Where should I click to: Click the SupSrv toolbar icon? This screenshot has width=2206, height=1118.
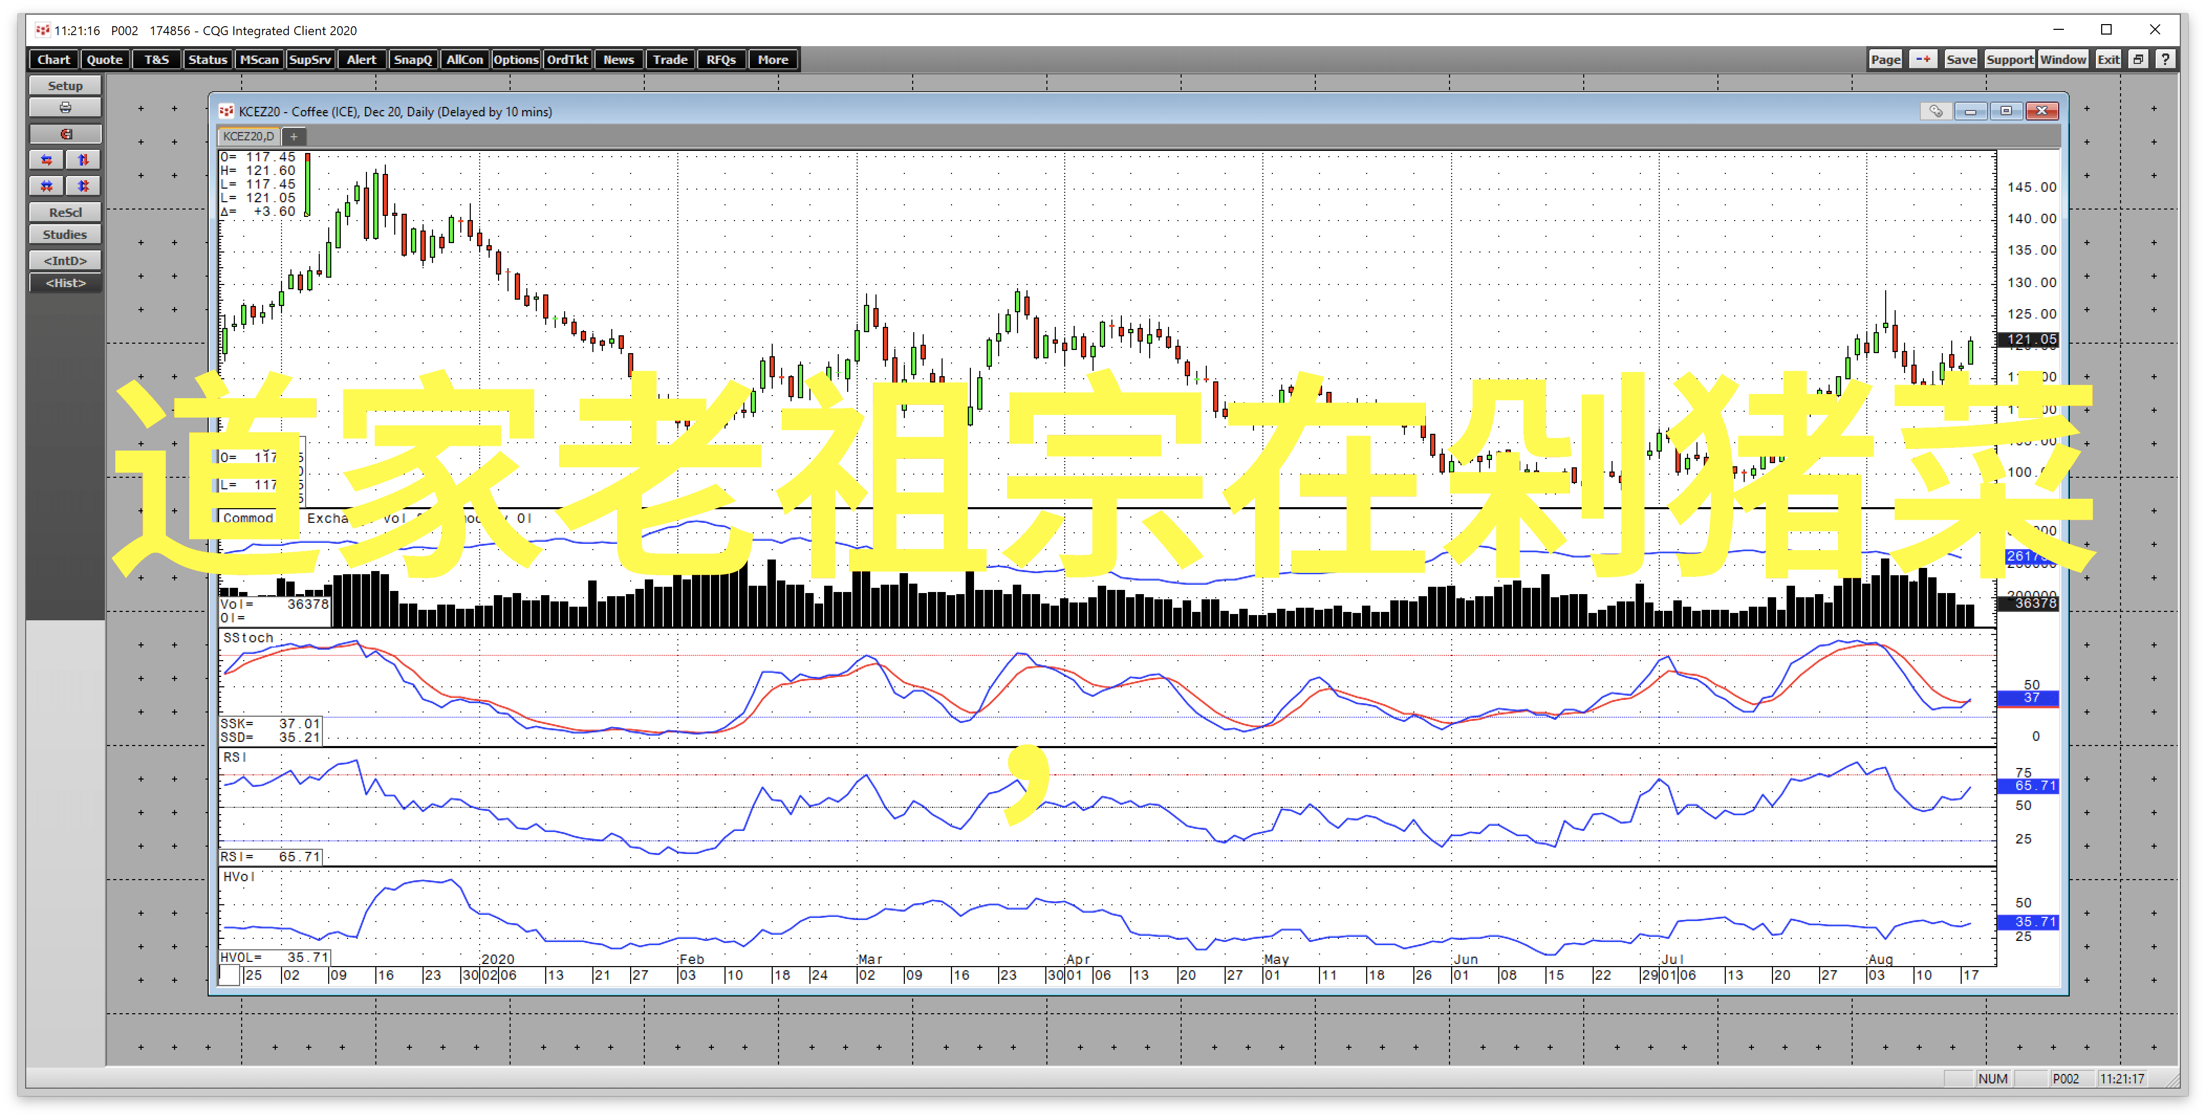[x=311, y=60]
